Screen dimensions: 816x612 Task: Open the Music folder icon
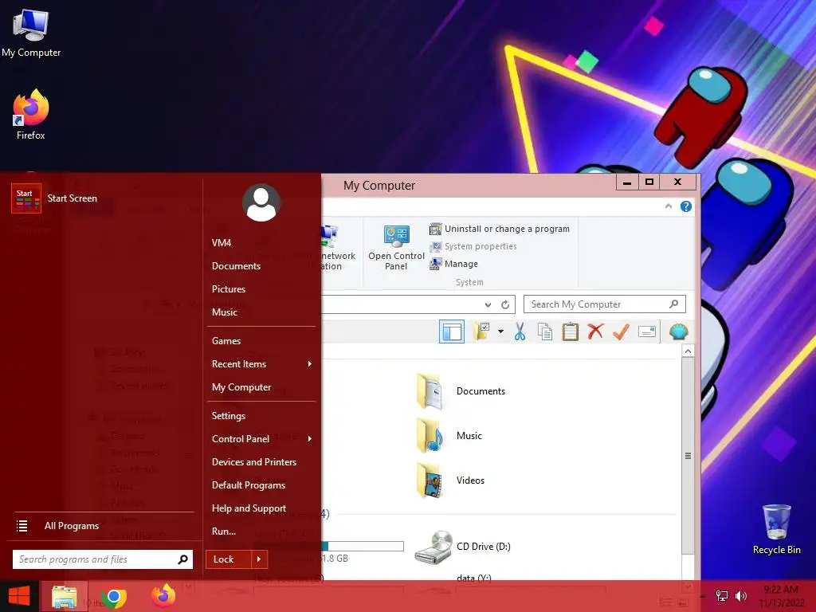[430, 436]
